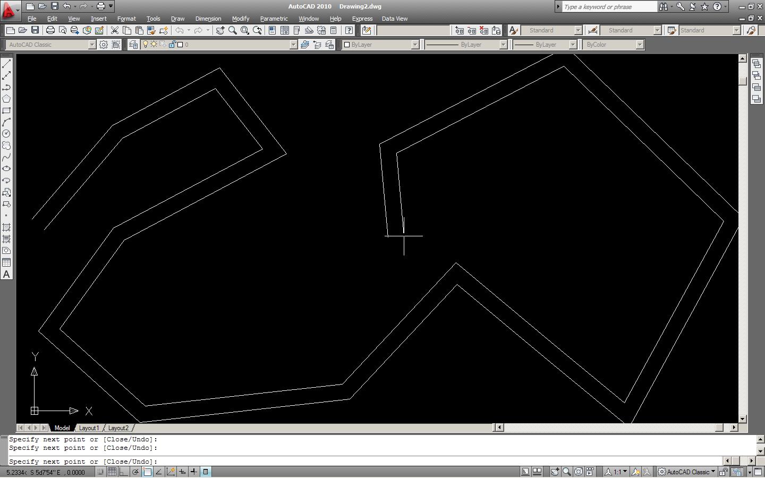Open the Layer Properties Manager icon
Image resolution: width=765 pixels, height=478 pixels.
[x=133, y=44]
